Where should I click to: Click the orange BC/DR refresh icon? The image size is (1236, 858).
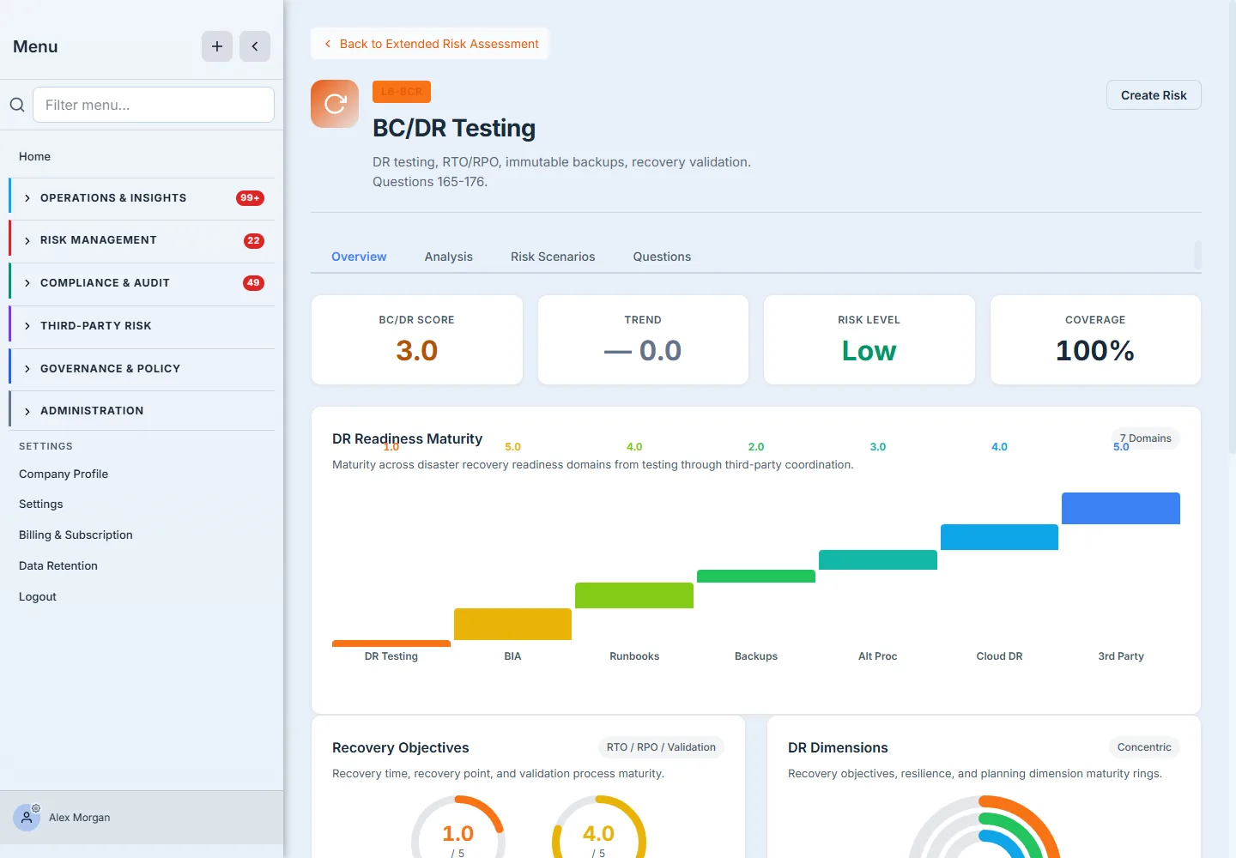(335, 104)
